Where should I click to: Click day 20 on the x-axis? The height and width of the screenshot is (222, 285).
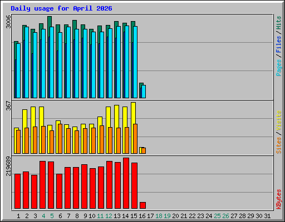pos(175,216)
